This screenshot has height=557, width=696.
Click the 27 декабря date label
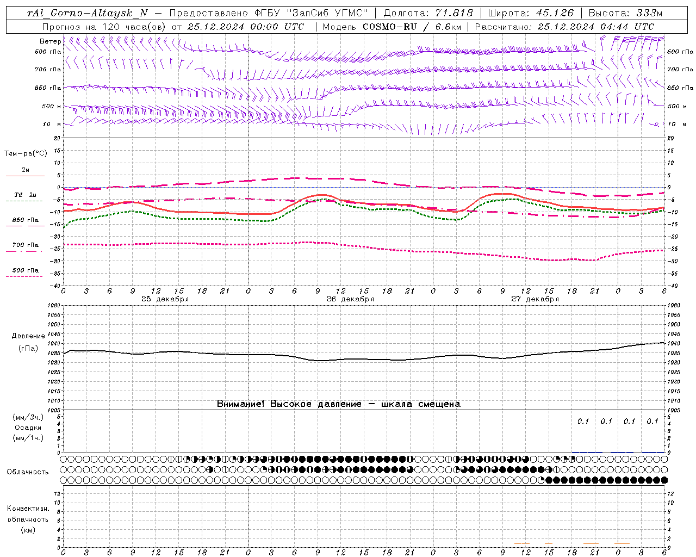(x=535, y=299)
